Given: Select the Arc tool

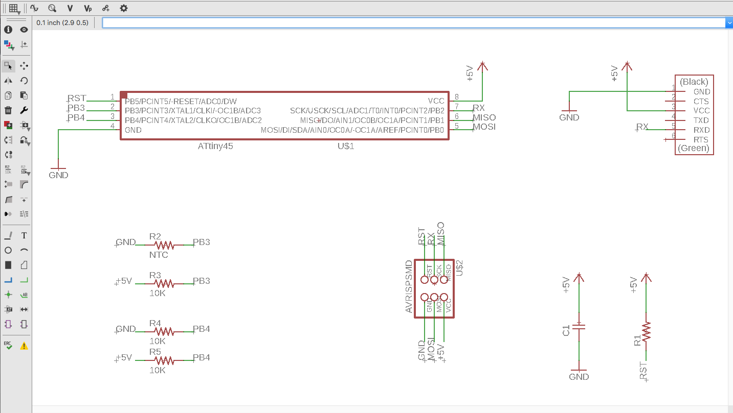Looking at the screenshot, I should coord(24,250).
